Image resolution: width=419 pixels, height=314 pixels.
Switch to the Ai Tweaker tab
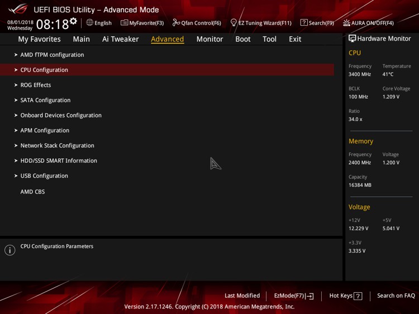120,39
